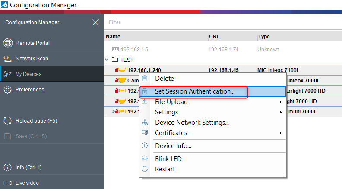Click the Info (Ctrl+I) icon
This screenshot has width=342, height=189.
coord(7,167)
